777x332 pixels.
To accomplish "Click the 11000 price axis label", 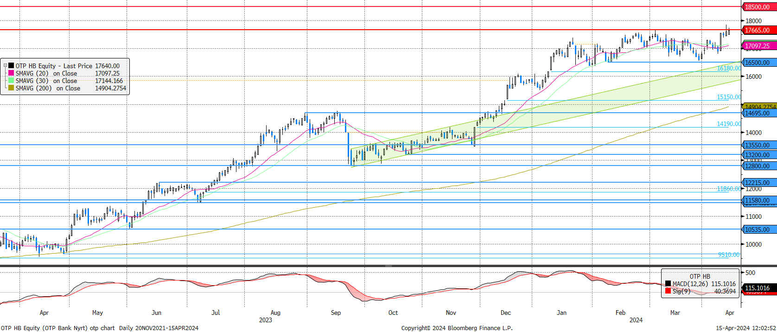I will 753,217.
